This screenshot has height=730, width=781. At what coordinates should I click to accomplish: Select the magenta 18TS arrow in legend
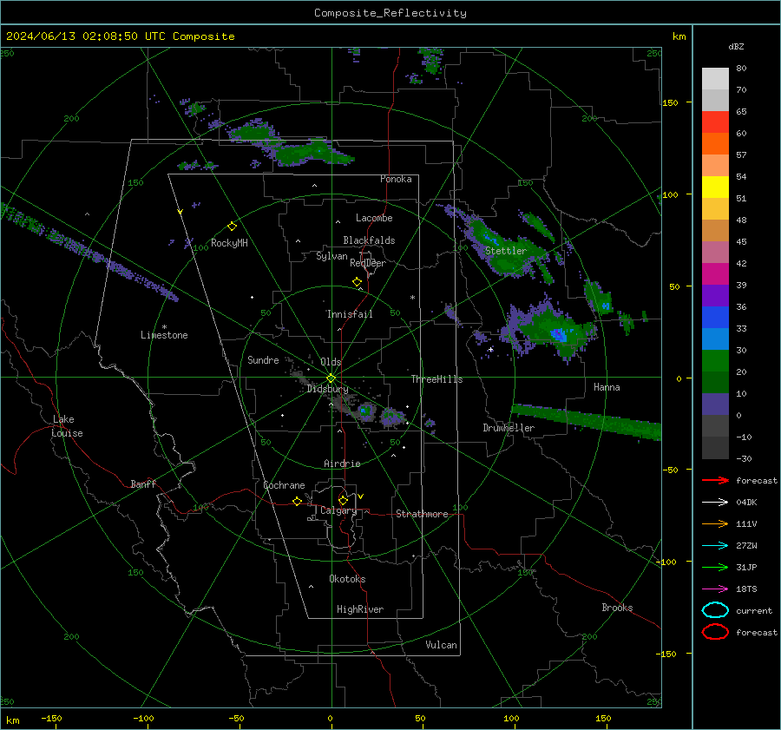click(x=715, y=589)
